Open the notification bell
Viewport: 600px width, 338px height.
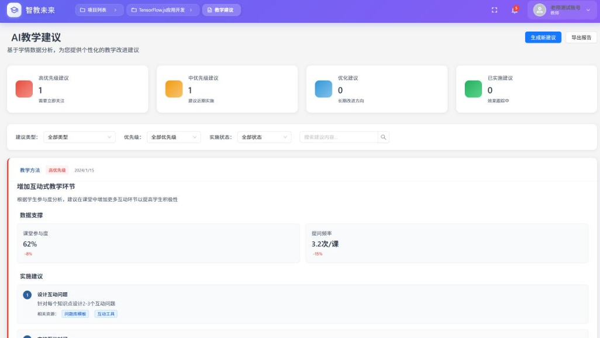click(x=514, y=10)
